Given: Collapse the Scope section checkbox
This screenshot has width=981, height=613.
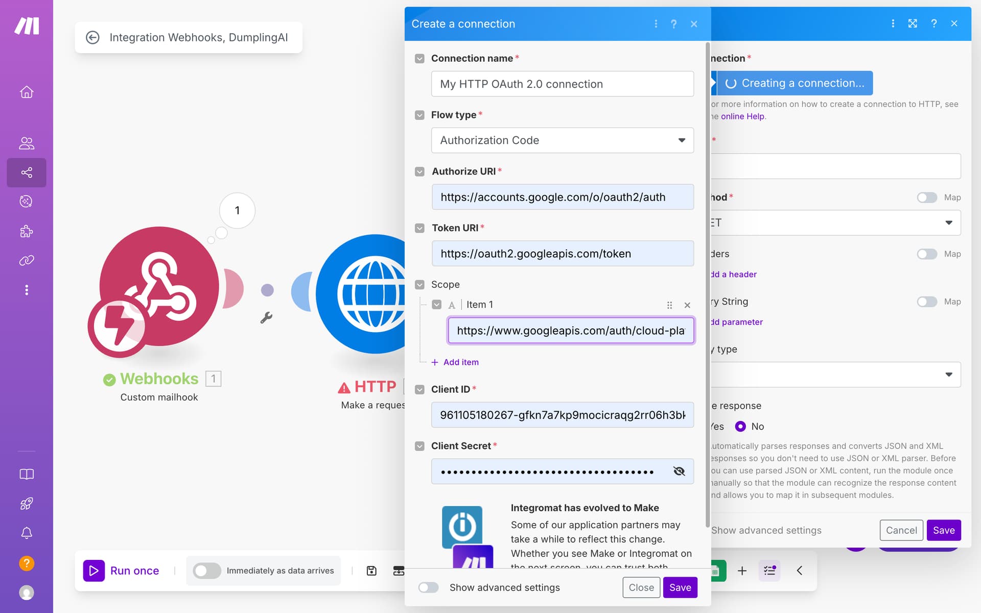Looking at the screenshot, I should [419, 285].
